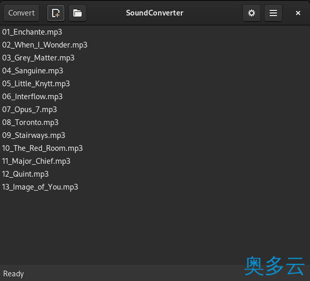The image size is (310, 281).
Task: Select 02_When_I_Wonder.mp3
Action: click(x=155, y=45)
